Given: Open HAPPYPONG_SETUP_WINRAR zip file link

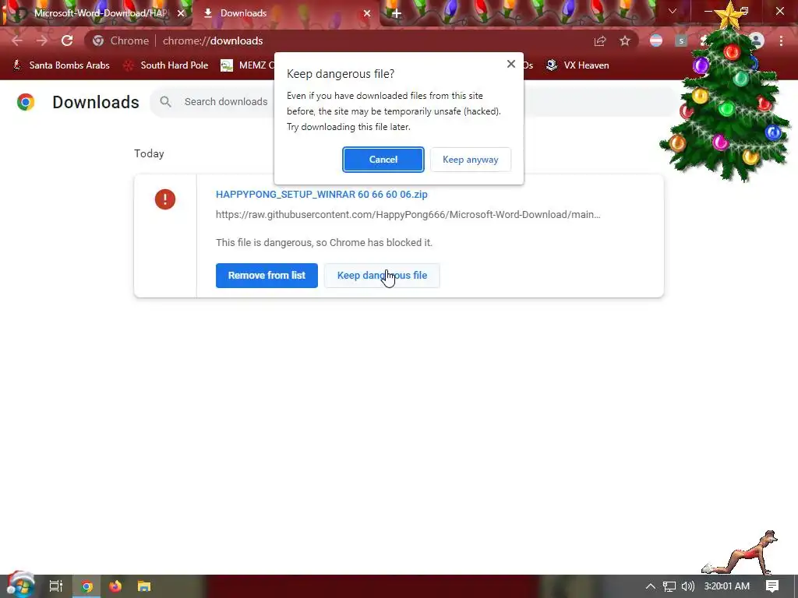Looking at the screenshot, I should coord(322,194).
